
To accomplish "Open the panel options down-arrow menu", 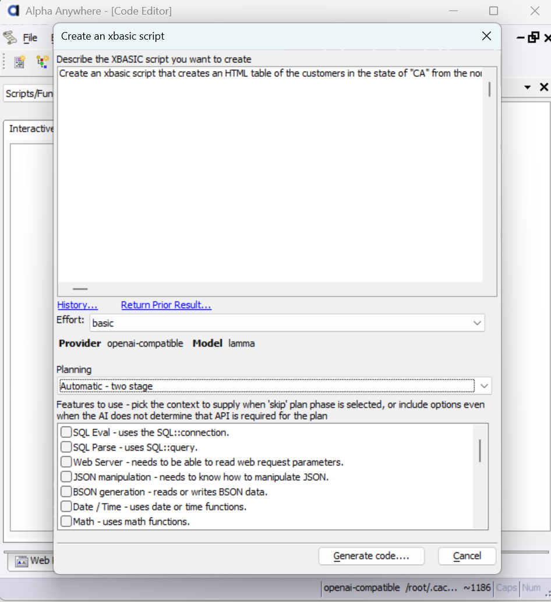I will point(528,87).
